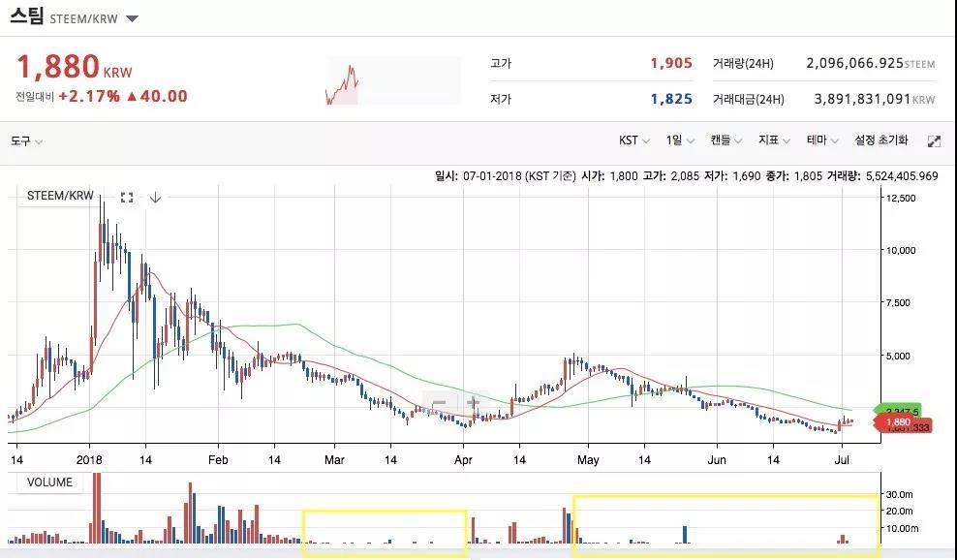This screenshot has width=957, height=560.
Task: Open the 캔들 chart type dropdown
Action: point(725,140)
